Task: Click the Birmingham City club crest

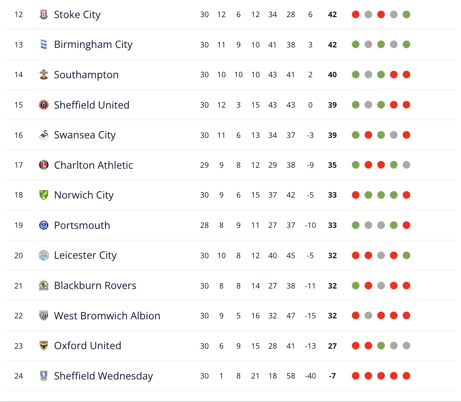Action: coord(44,45)
